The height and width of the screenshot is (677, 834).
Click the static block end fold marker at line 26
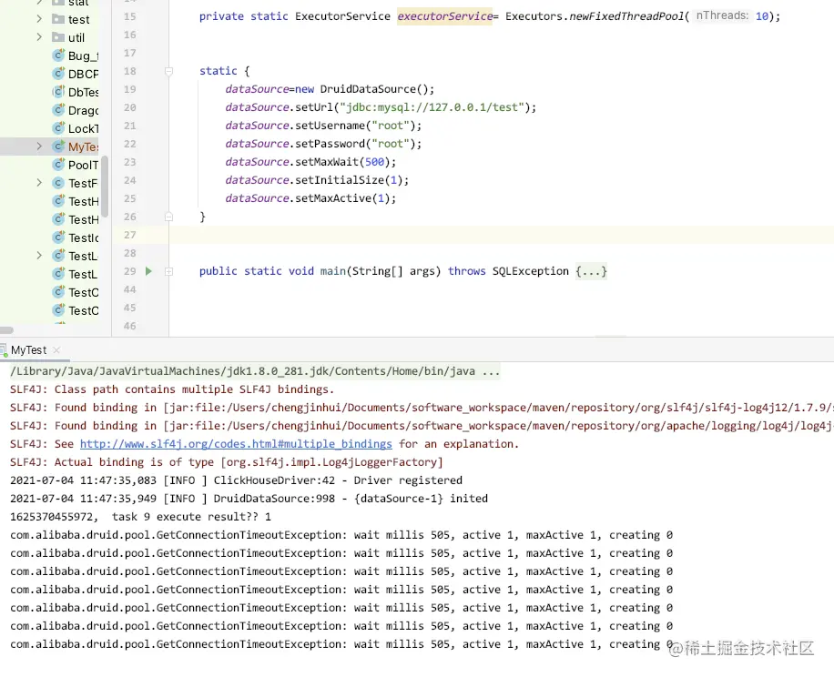pyautogui.click(x=168, y=217)
